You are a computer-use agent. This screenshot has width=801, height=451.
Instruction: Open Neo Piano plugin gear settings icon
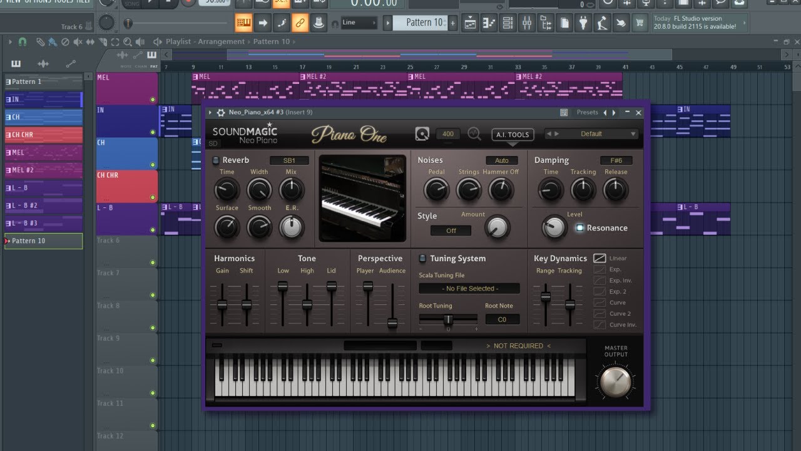tap(220, 113)
